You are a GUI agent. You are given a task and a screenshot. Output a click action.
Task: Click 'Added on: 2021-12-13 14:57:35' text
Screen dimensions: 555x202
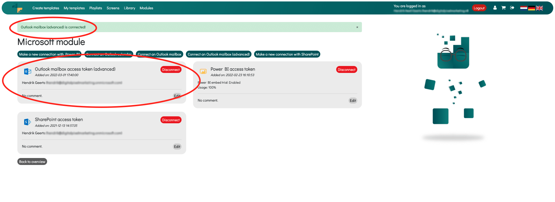56,126
